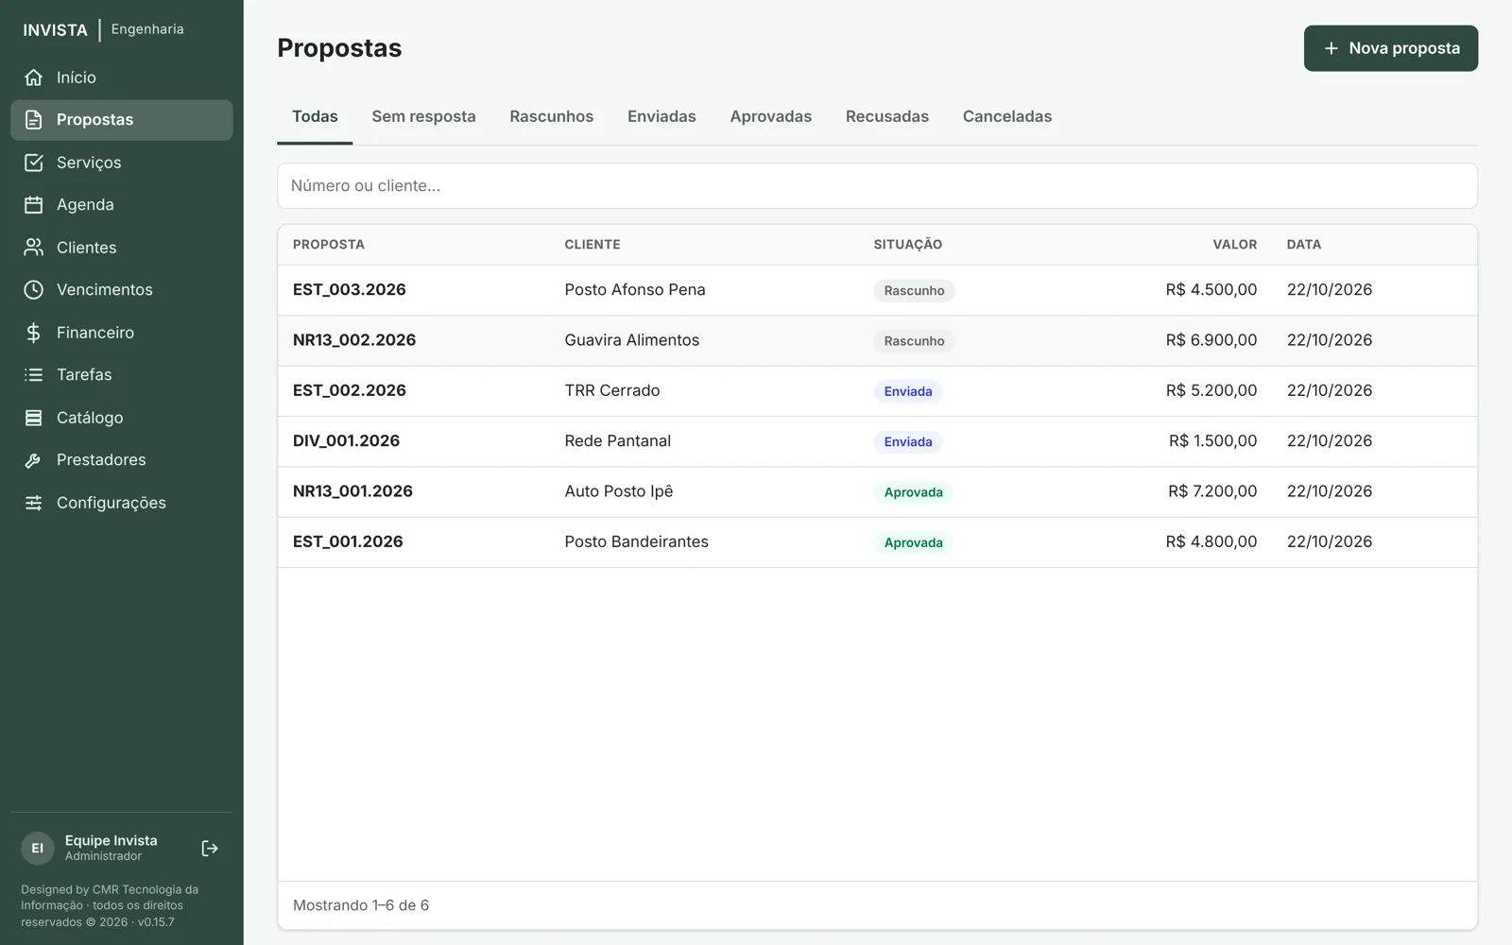The width and height of the screenshot is (1512, 945).
Task: Click the Equipe Invista user name
Action: pyautogui.click(x=111, y=840)
